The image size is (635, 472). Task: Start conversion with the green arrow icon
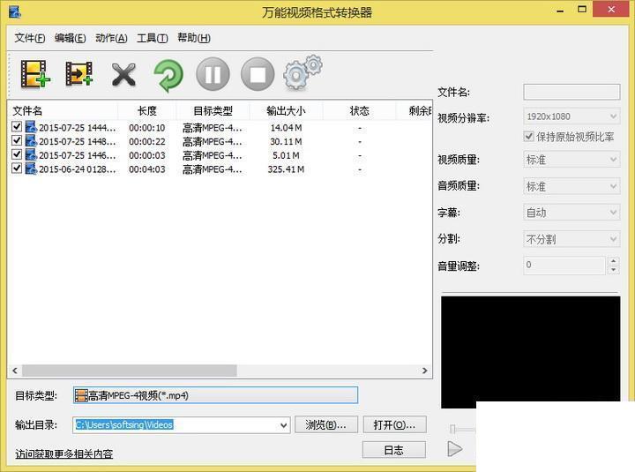point(168,74)
